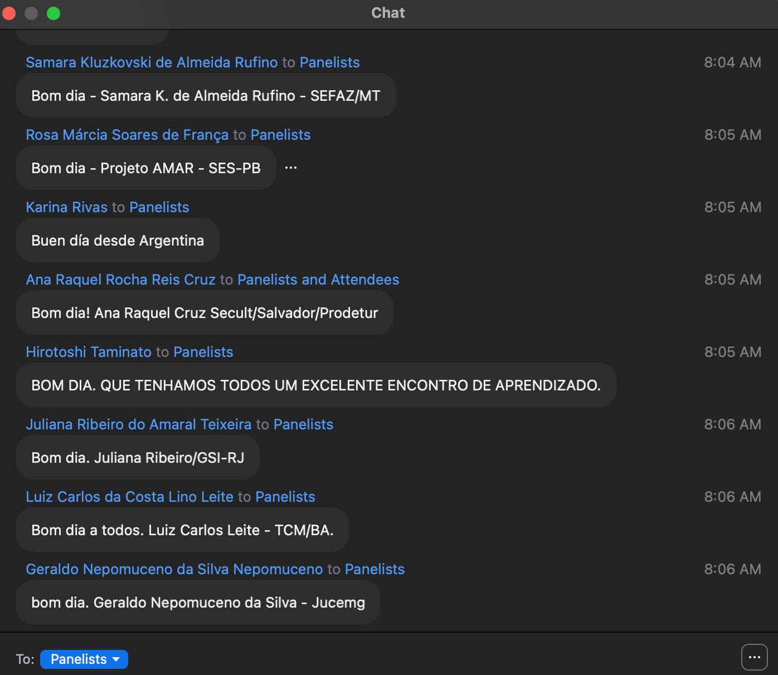This screenshot has height=675, width=778.
Task: Click the Panelists recipient after Geraldo Nepomuceno's name
Action: (x=375, y=569)
